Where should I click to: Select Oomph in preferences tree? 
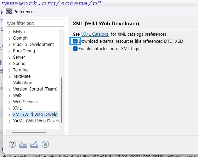(x=20, y=38)
